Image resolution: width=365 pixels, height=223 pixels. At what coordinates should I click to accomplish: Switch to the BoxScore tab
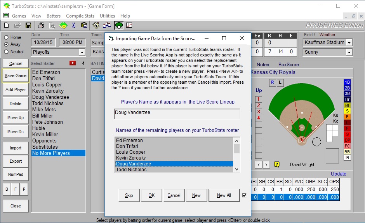pyautogui.click(x=289, y=65)
